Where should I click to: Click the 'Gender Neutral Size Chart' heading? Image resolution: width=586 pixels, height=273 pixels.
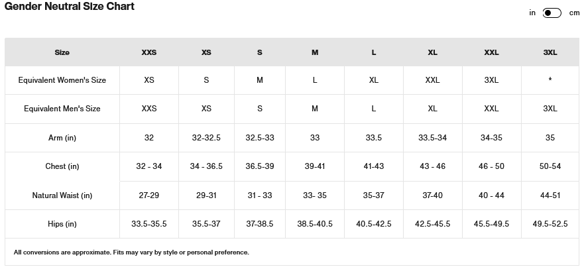pyautogui.click(x=70, y=7)
